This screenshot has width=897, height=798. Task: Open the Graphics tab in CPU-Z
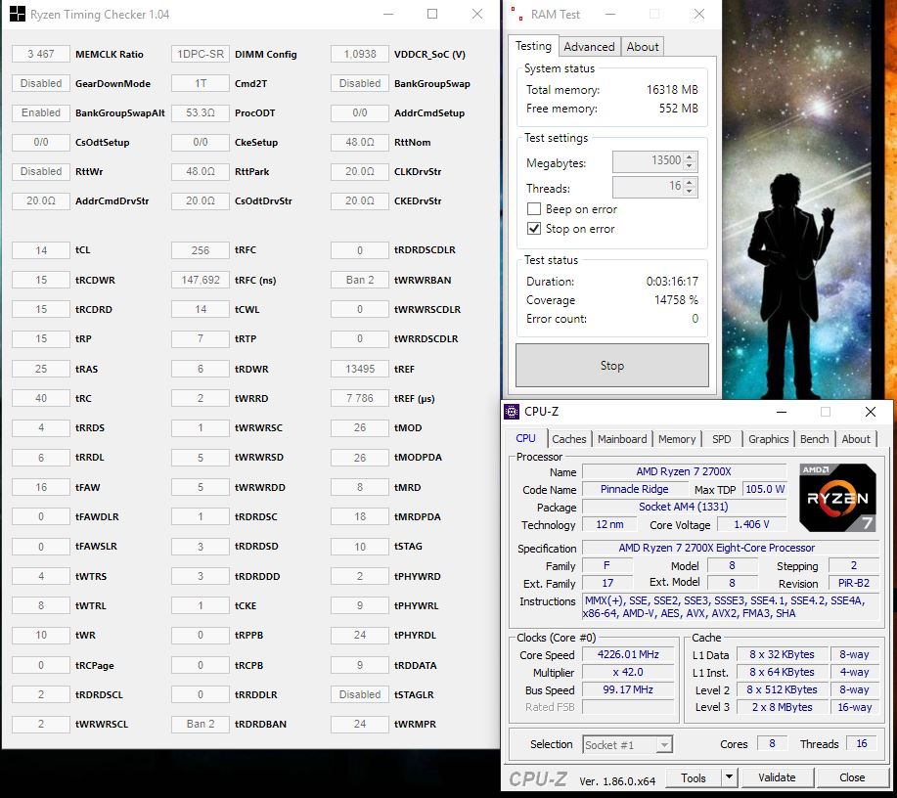point(768,439)
